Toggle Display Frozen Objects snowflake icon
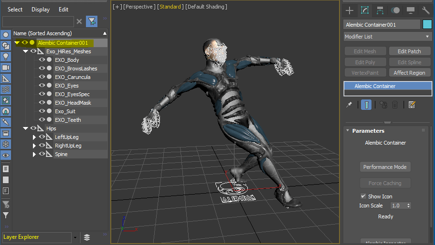Viewport: 435px width, 245px height. 6,144
